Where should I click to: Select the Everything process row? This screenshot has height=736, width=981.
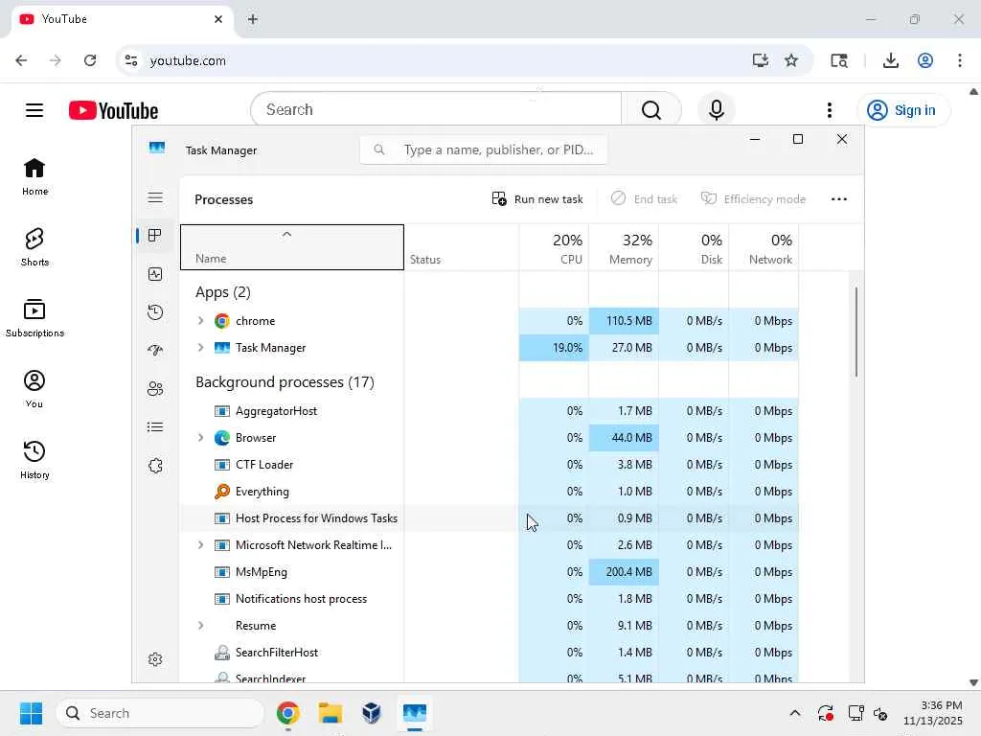(x=490, y=492)
